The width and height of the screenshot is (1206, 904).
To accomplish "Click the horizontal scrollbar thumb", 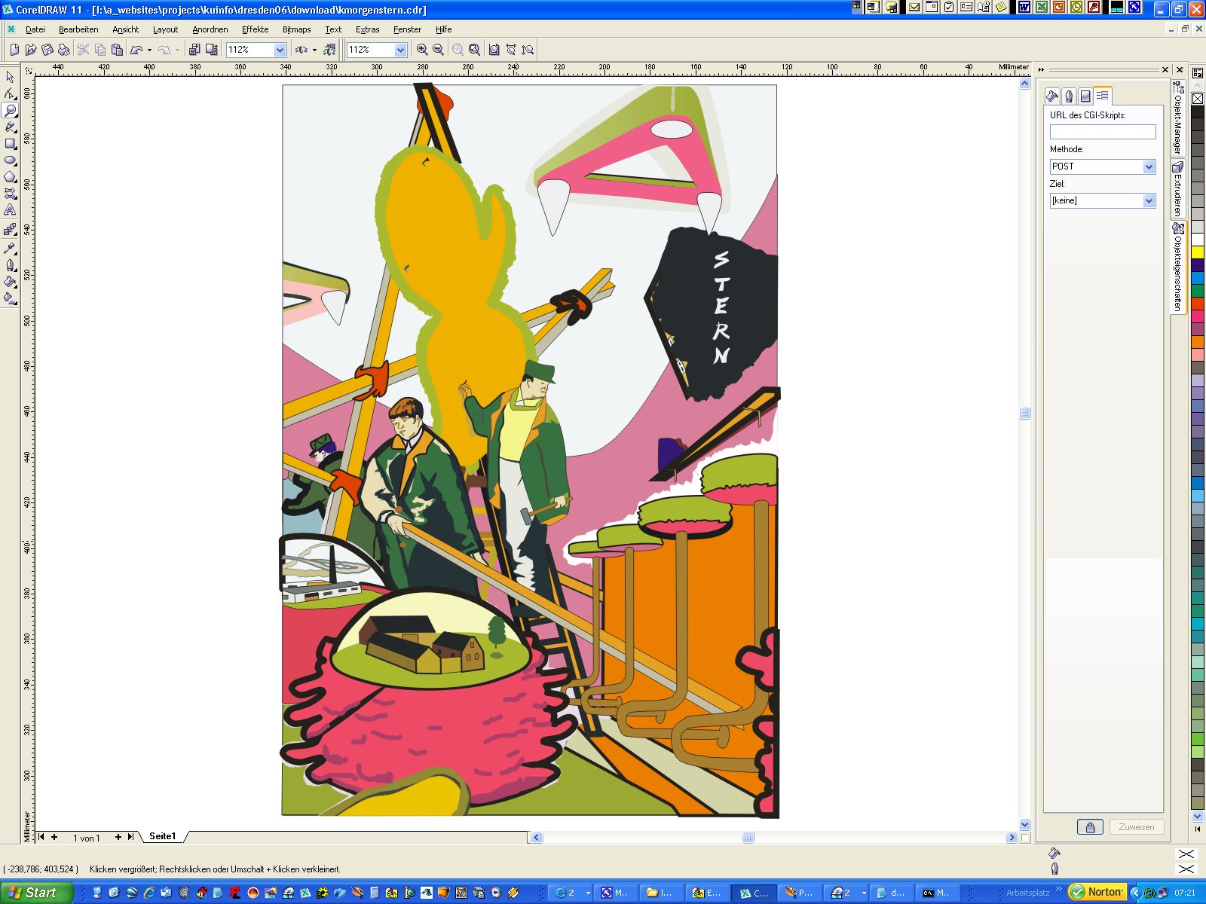I will (748, 838).
